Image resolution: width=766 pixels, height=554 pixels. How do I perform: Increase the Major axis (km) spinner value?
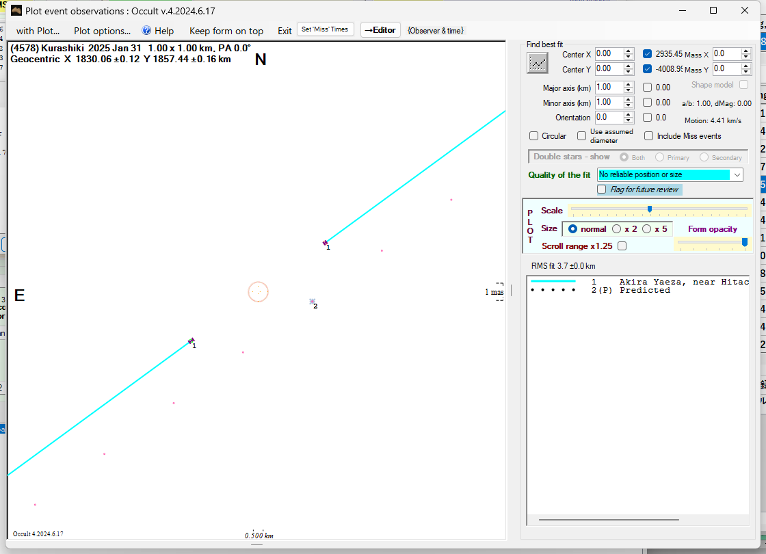629,84
